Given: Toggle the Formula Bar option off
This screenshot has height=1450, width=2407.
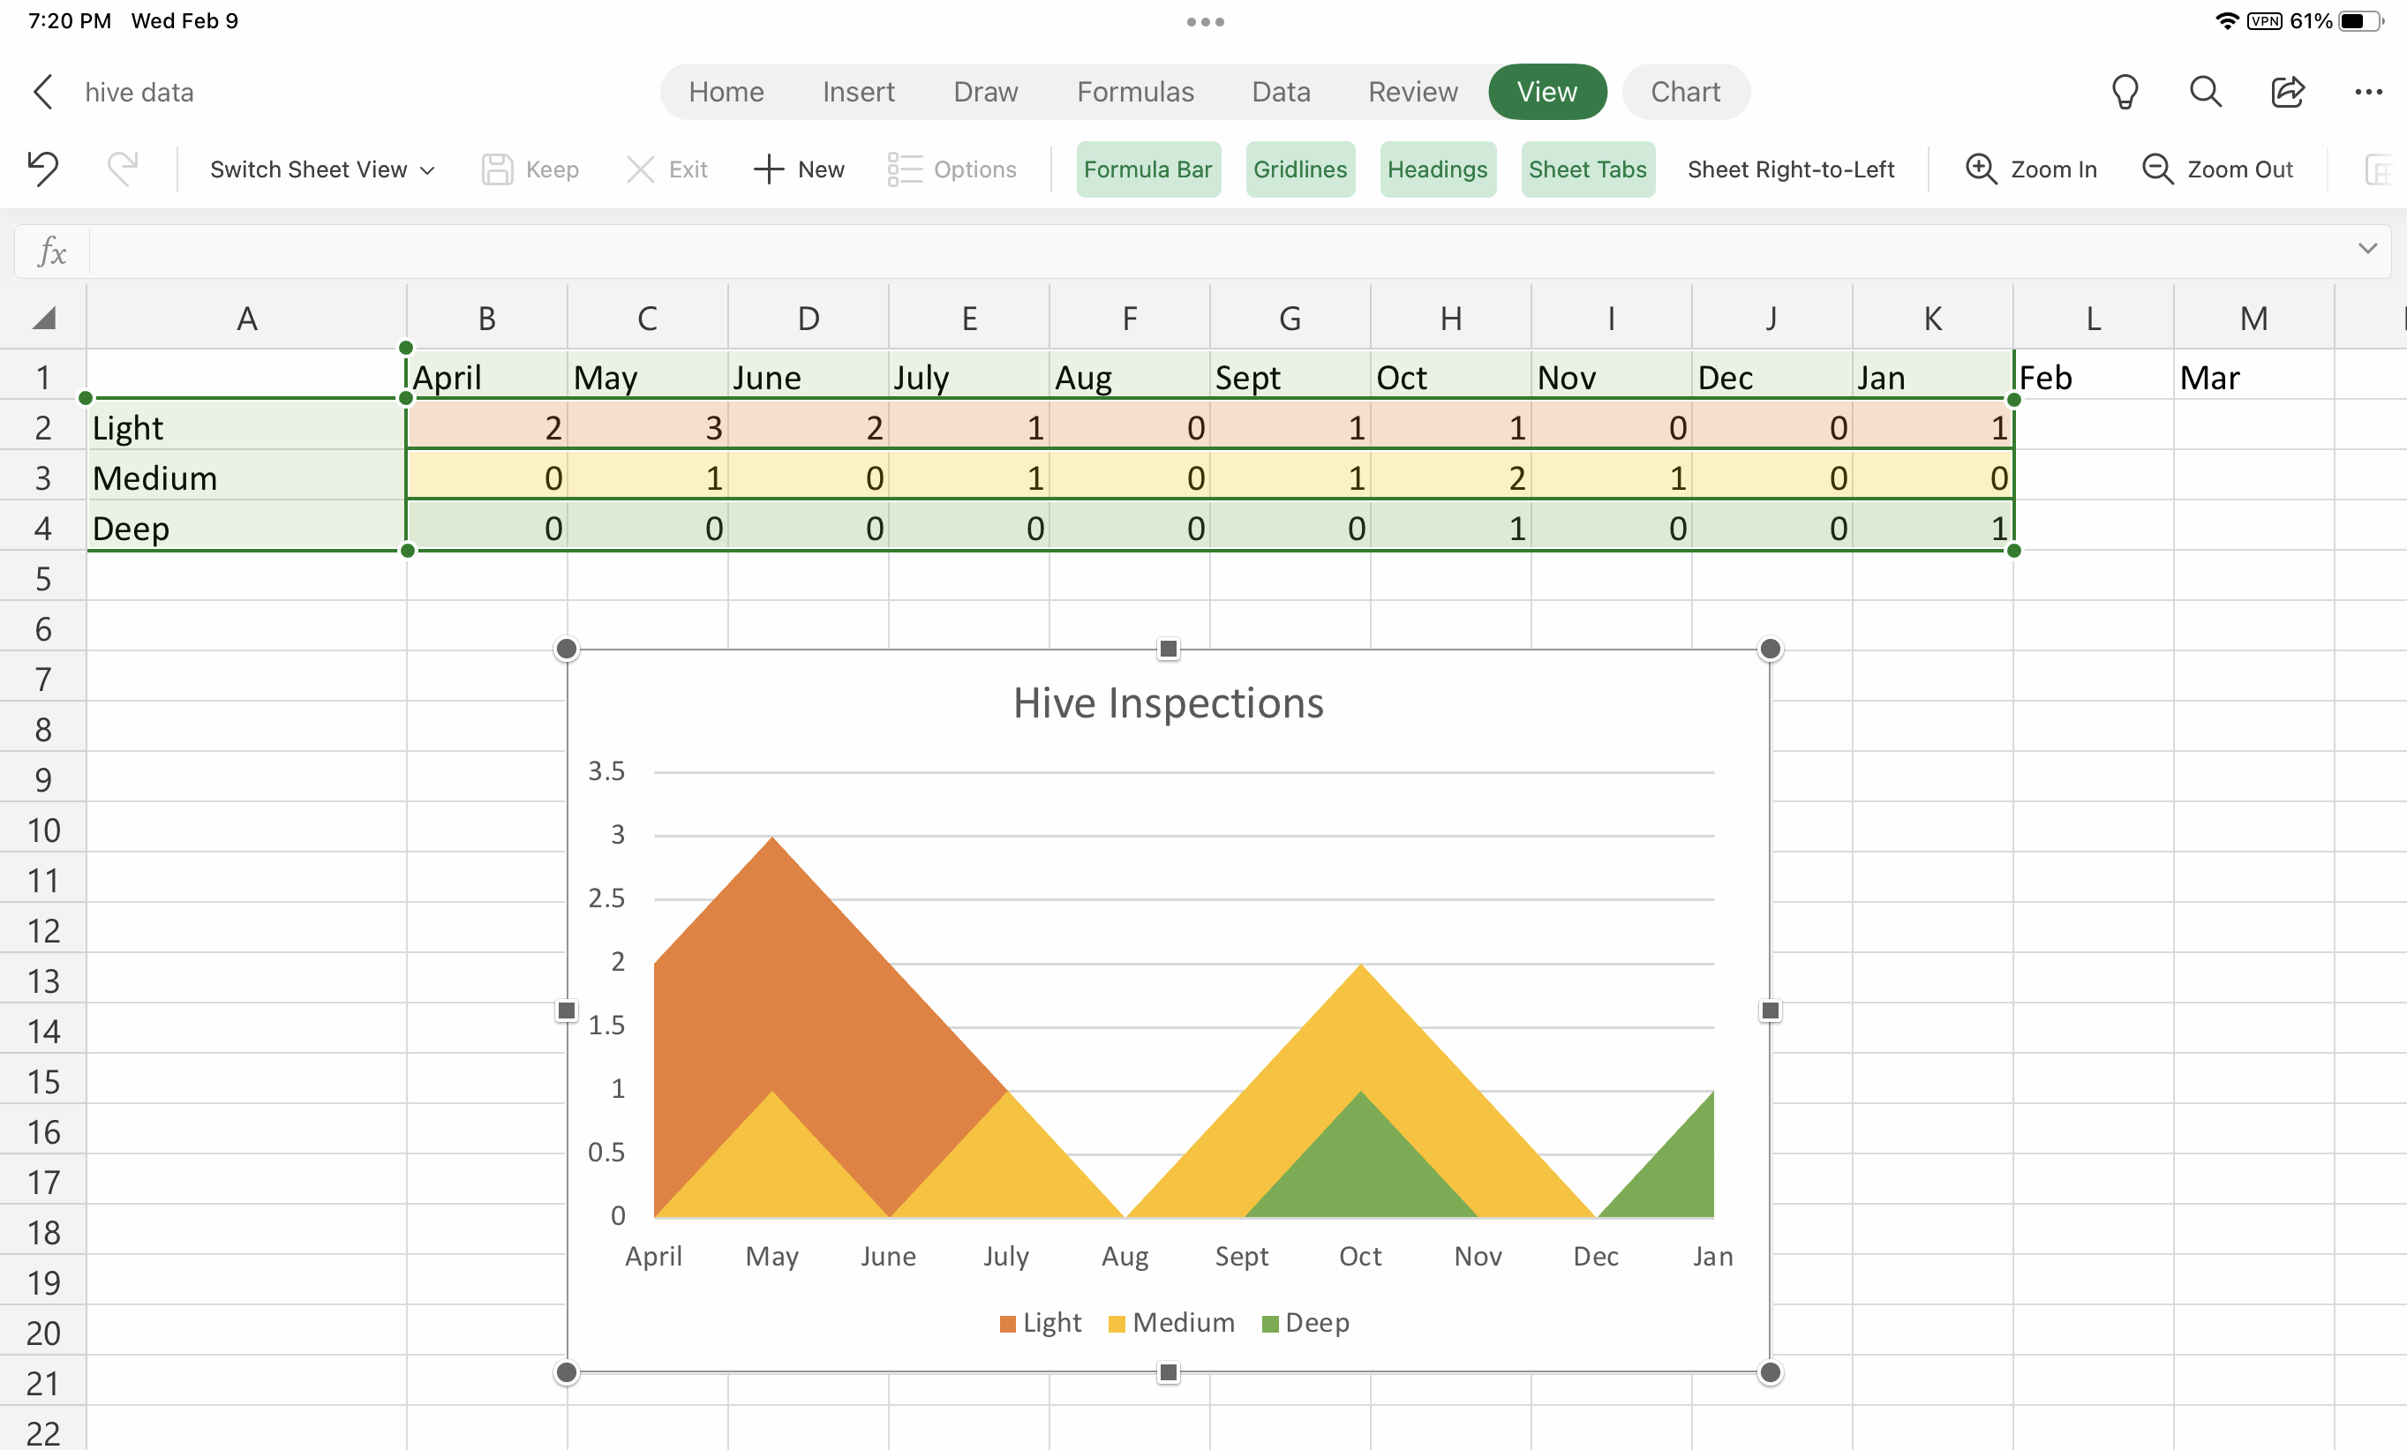Looking at the screenshot, I should tap(1147, 169).
